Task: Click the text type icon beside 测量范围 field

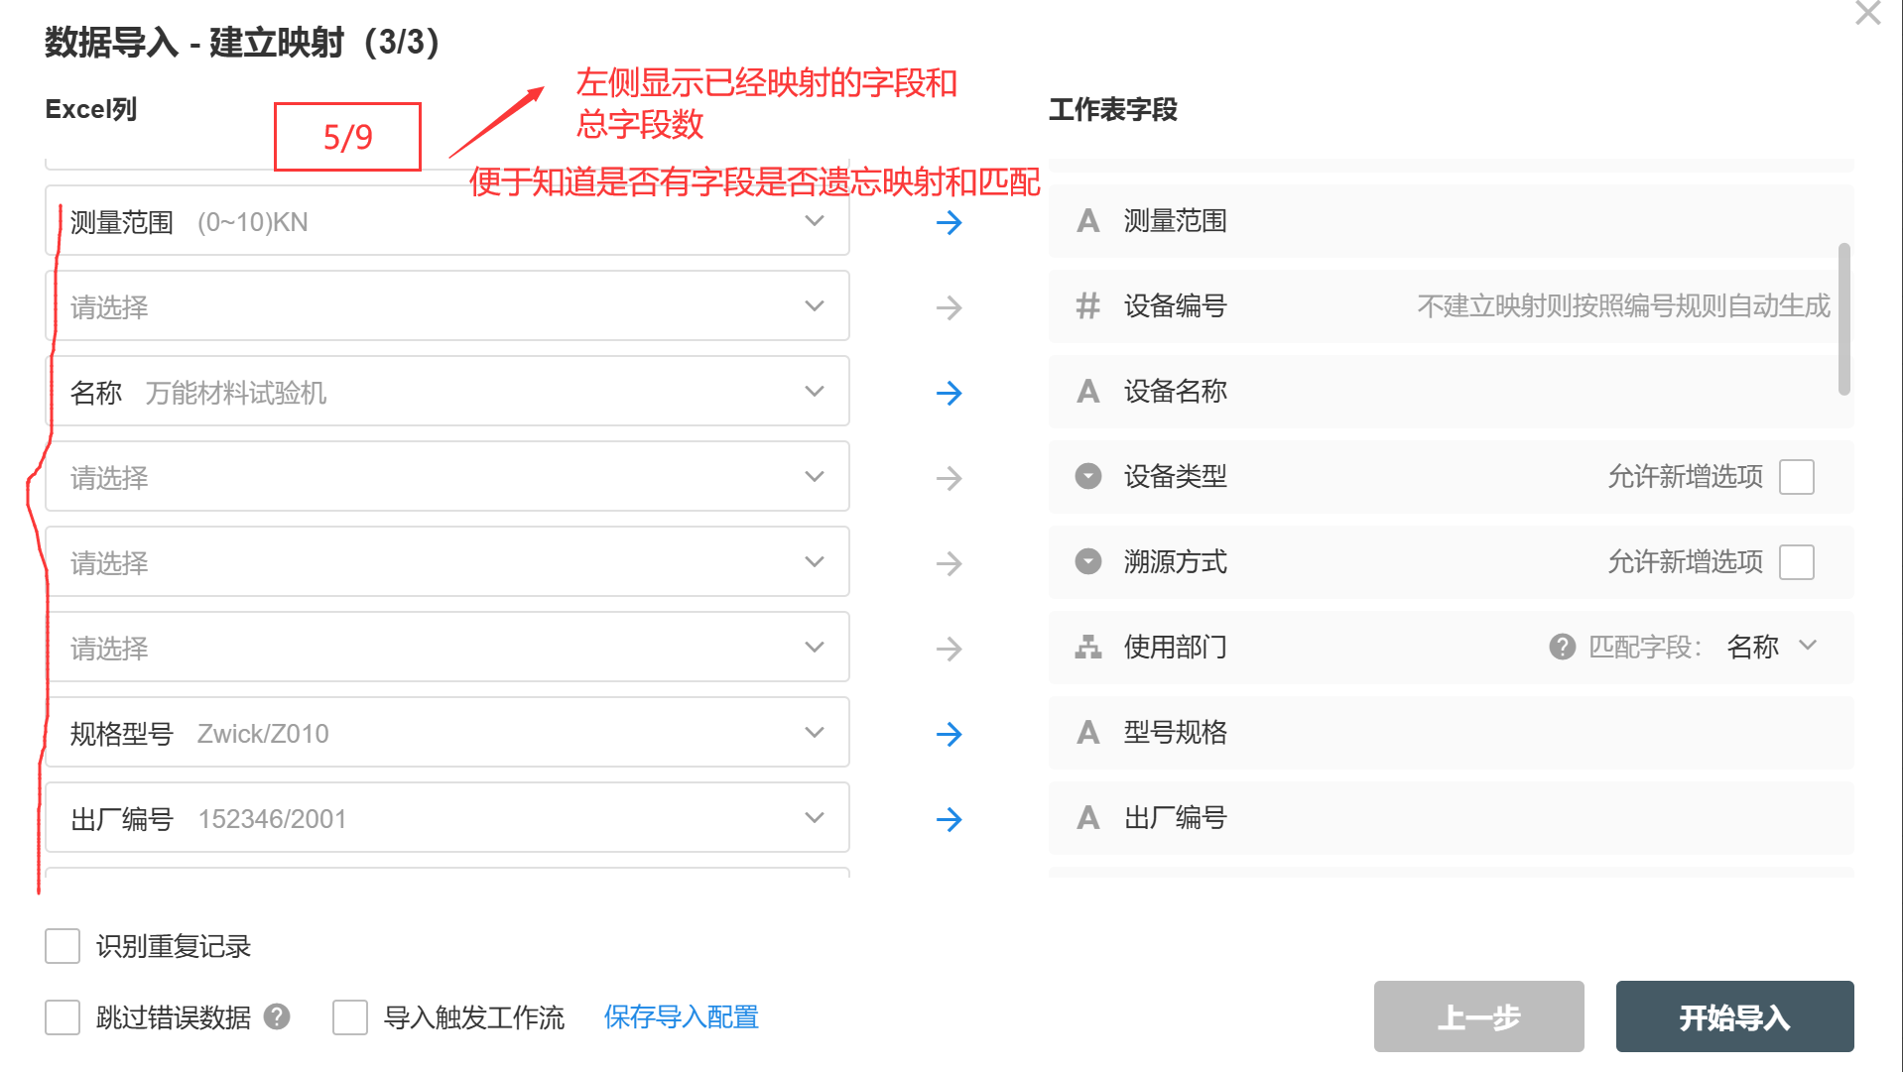Action: [1087, 221]
